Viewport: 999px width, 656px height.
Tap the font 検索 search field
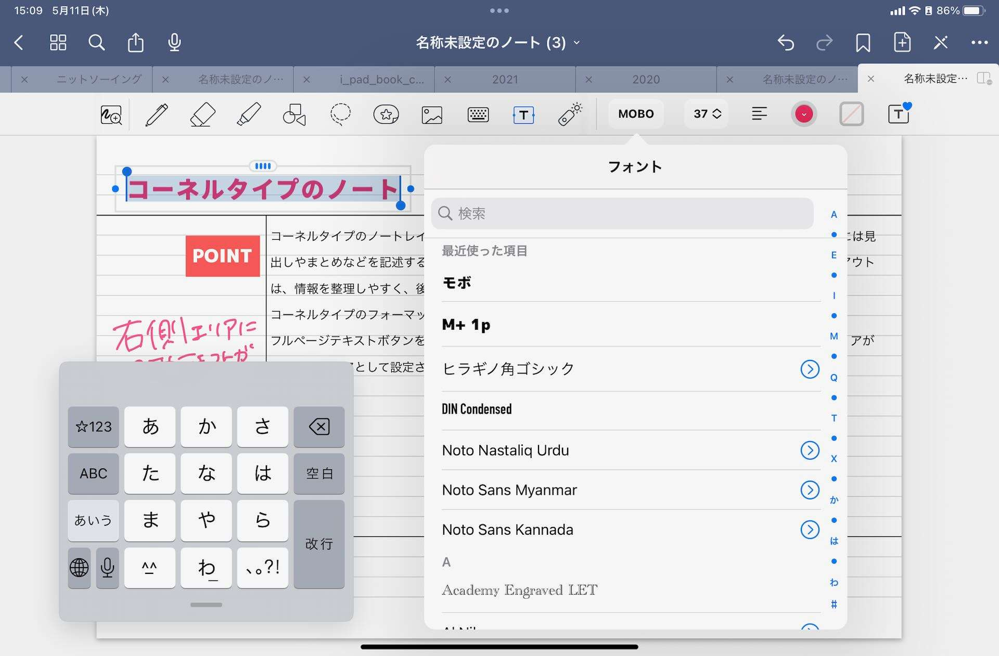[x=622, y=213]
